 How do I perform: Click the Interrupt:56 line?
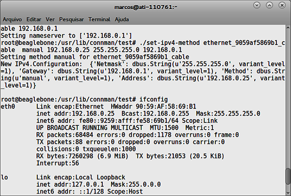(58, 163)
